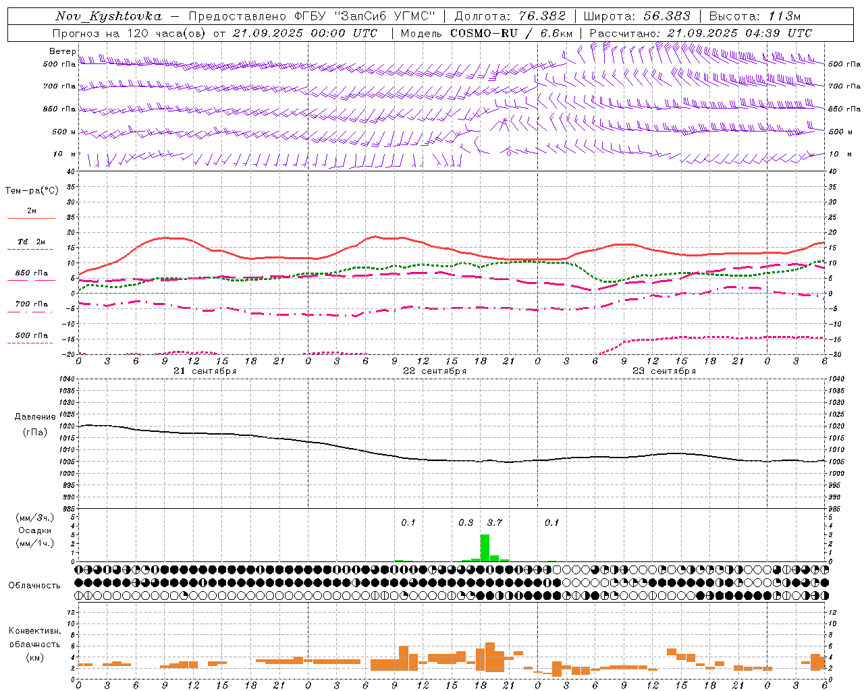The width and height of the screenshot is (864, 691).
Task: Click the Прогноз на 120 часа(ов) text
Action: [130, 33]
